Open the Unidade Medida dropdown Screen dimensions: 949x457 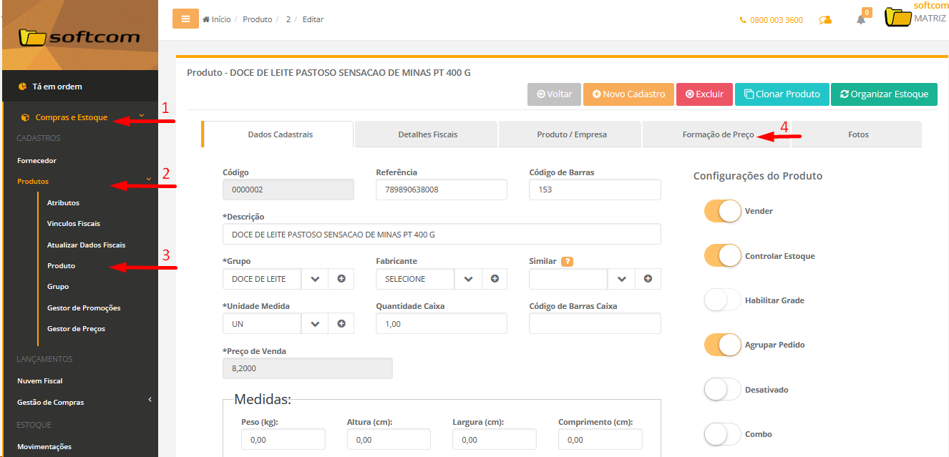pyautogui.click(x=315, y=323)
